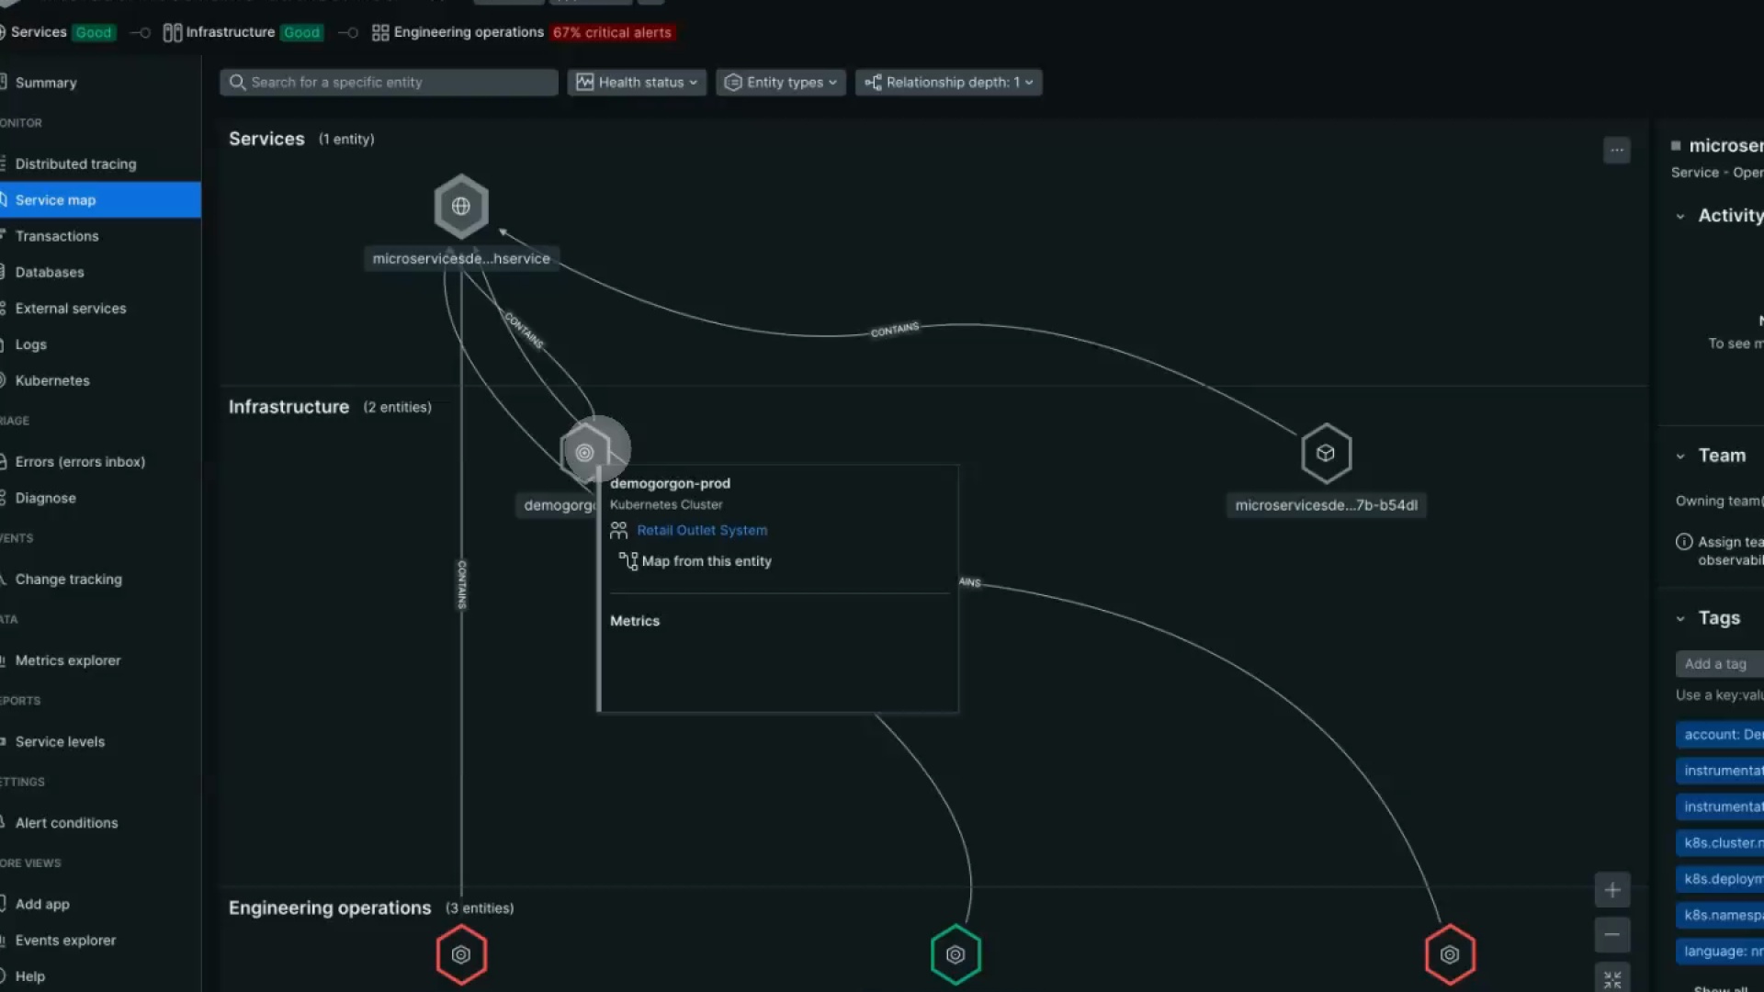Click the red critical hexagon node bottom left

461,954
